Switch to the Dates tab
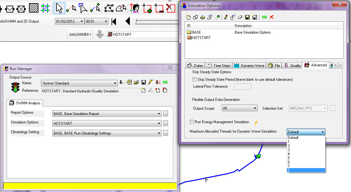 pos(195,65)
